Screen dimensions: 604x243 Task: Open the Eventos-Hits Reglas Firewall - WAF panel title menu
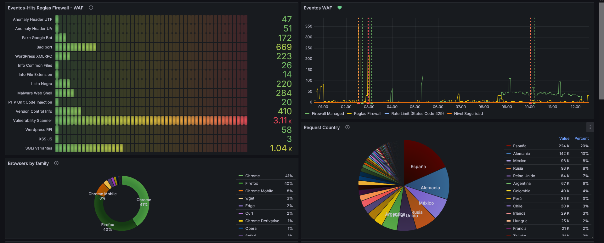(x=46, y=8)
